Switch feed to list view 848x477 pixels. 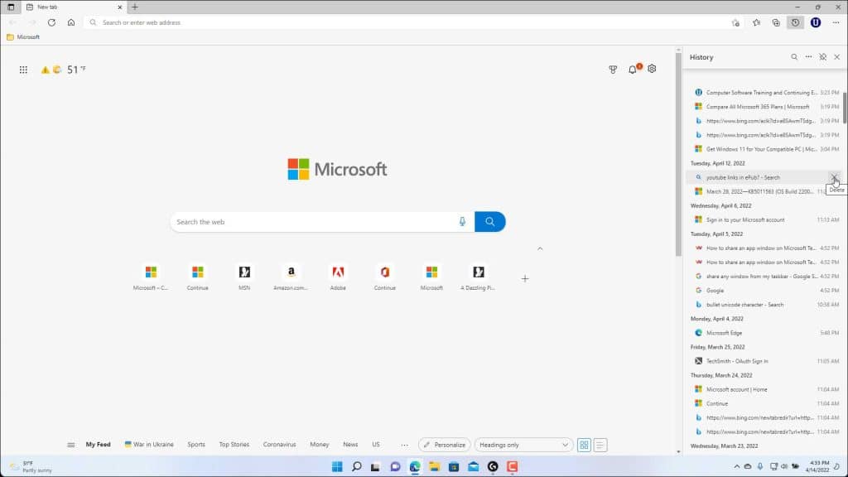click(600, 445)
